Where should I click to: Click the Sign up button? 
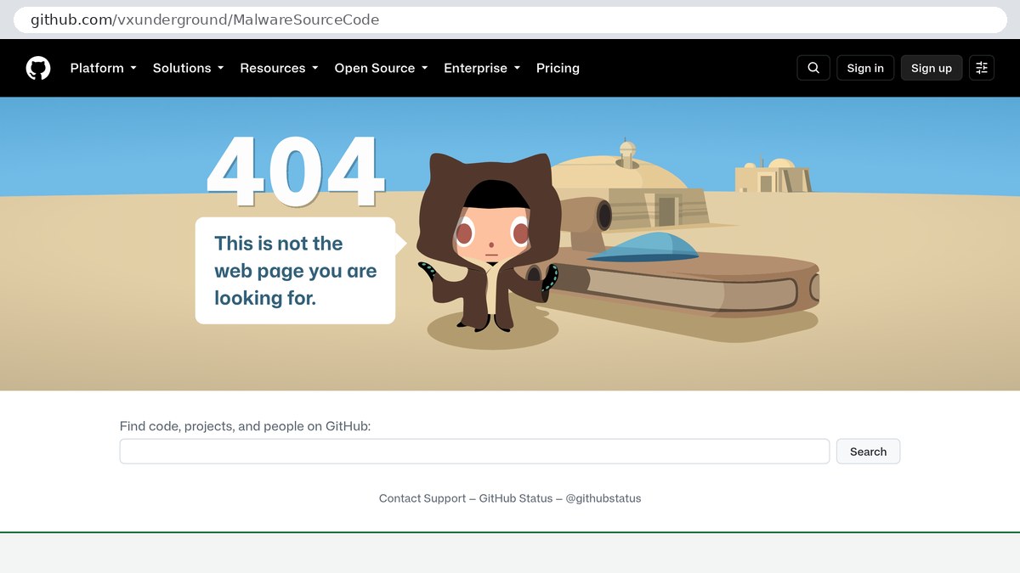point(932,68)
